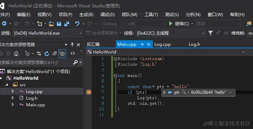Click the Navigate Backward arrow icon
Viewport: 253px width, 129px height.
coord(4,24)
